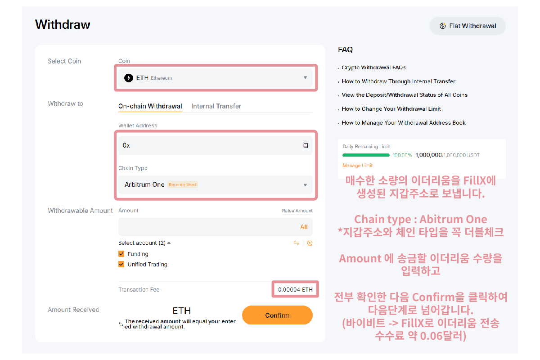Expand the Chain Type dropdown
Screen dimensions: 540x360
(216, 184)
